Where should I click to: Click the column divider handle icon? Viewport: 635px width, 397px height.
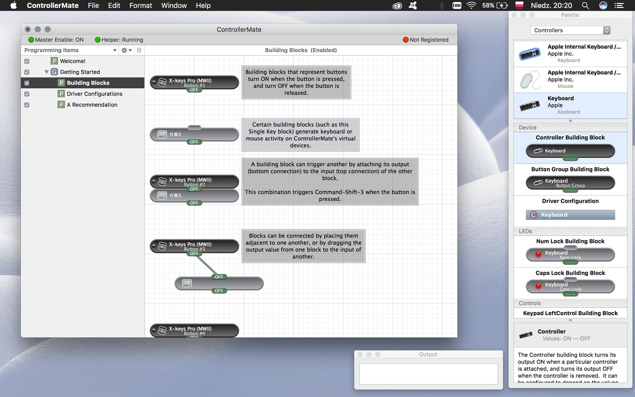click(x=139, y=50)
